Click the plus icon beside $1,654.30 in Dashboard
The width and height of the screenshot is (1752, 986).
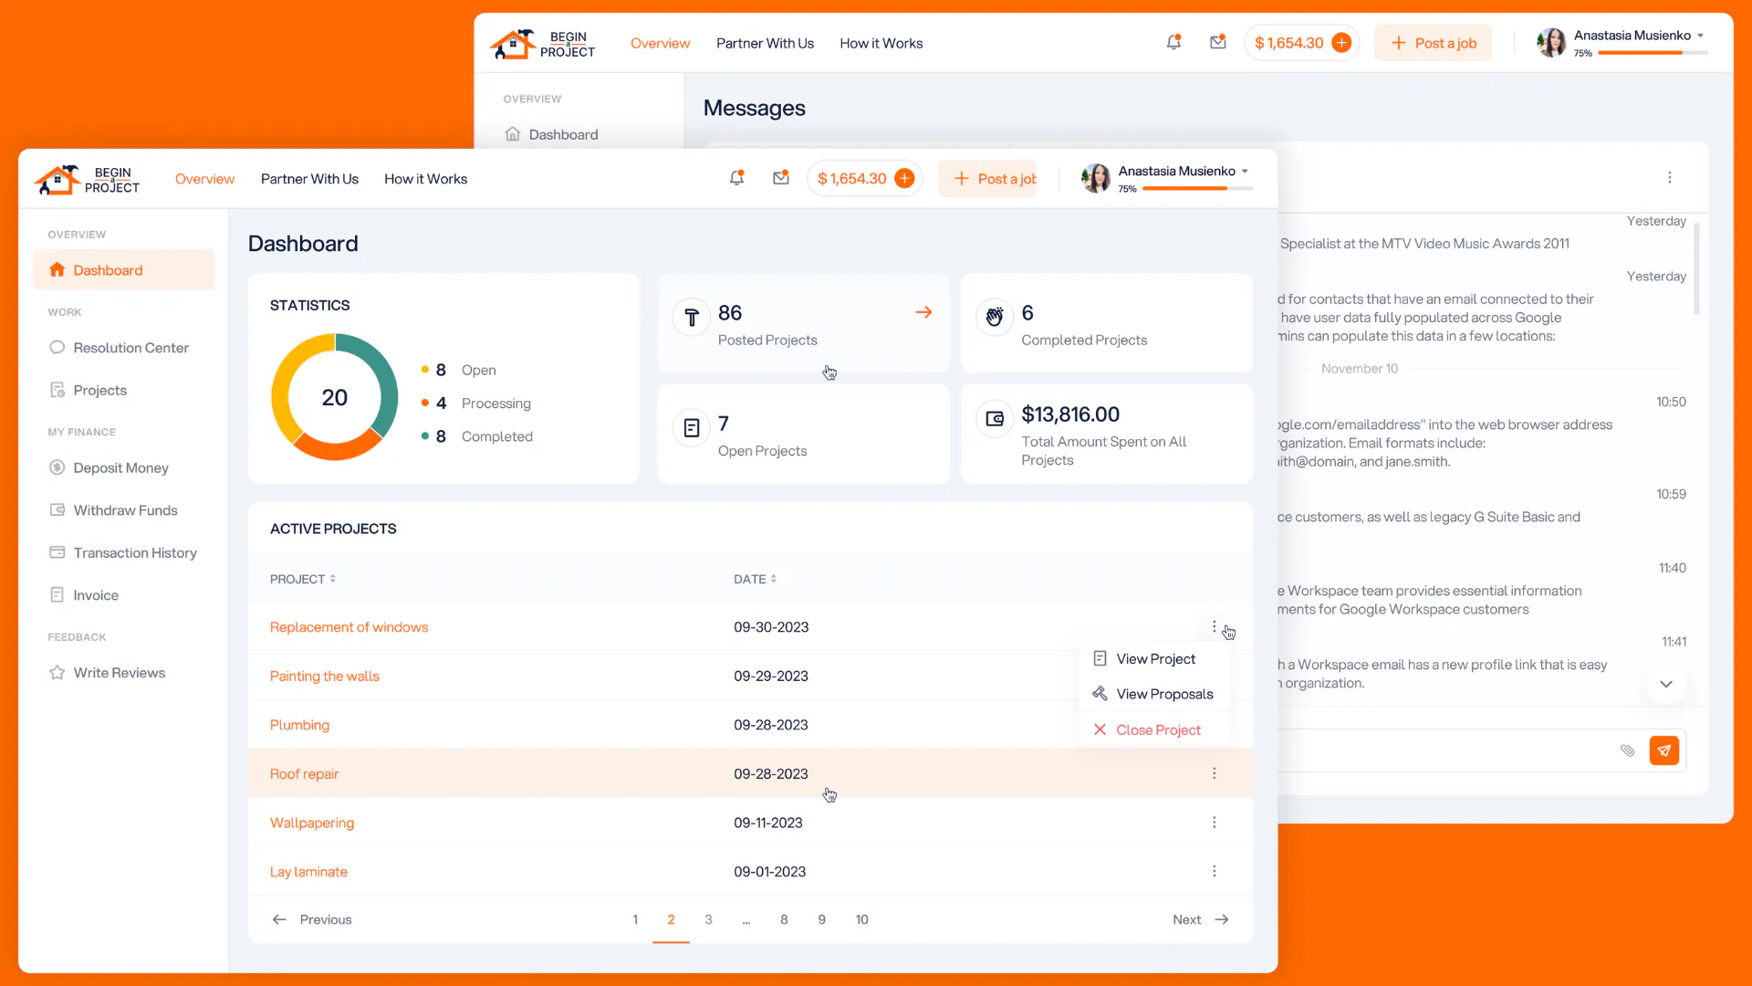[904, 179]
